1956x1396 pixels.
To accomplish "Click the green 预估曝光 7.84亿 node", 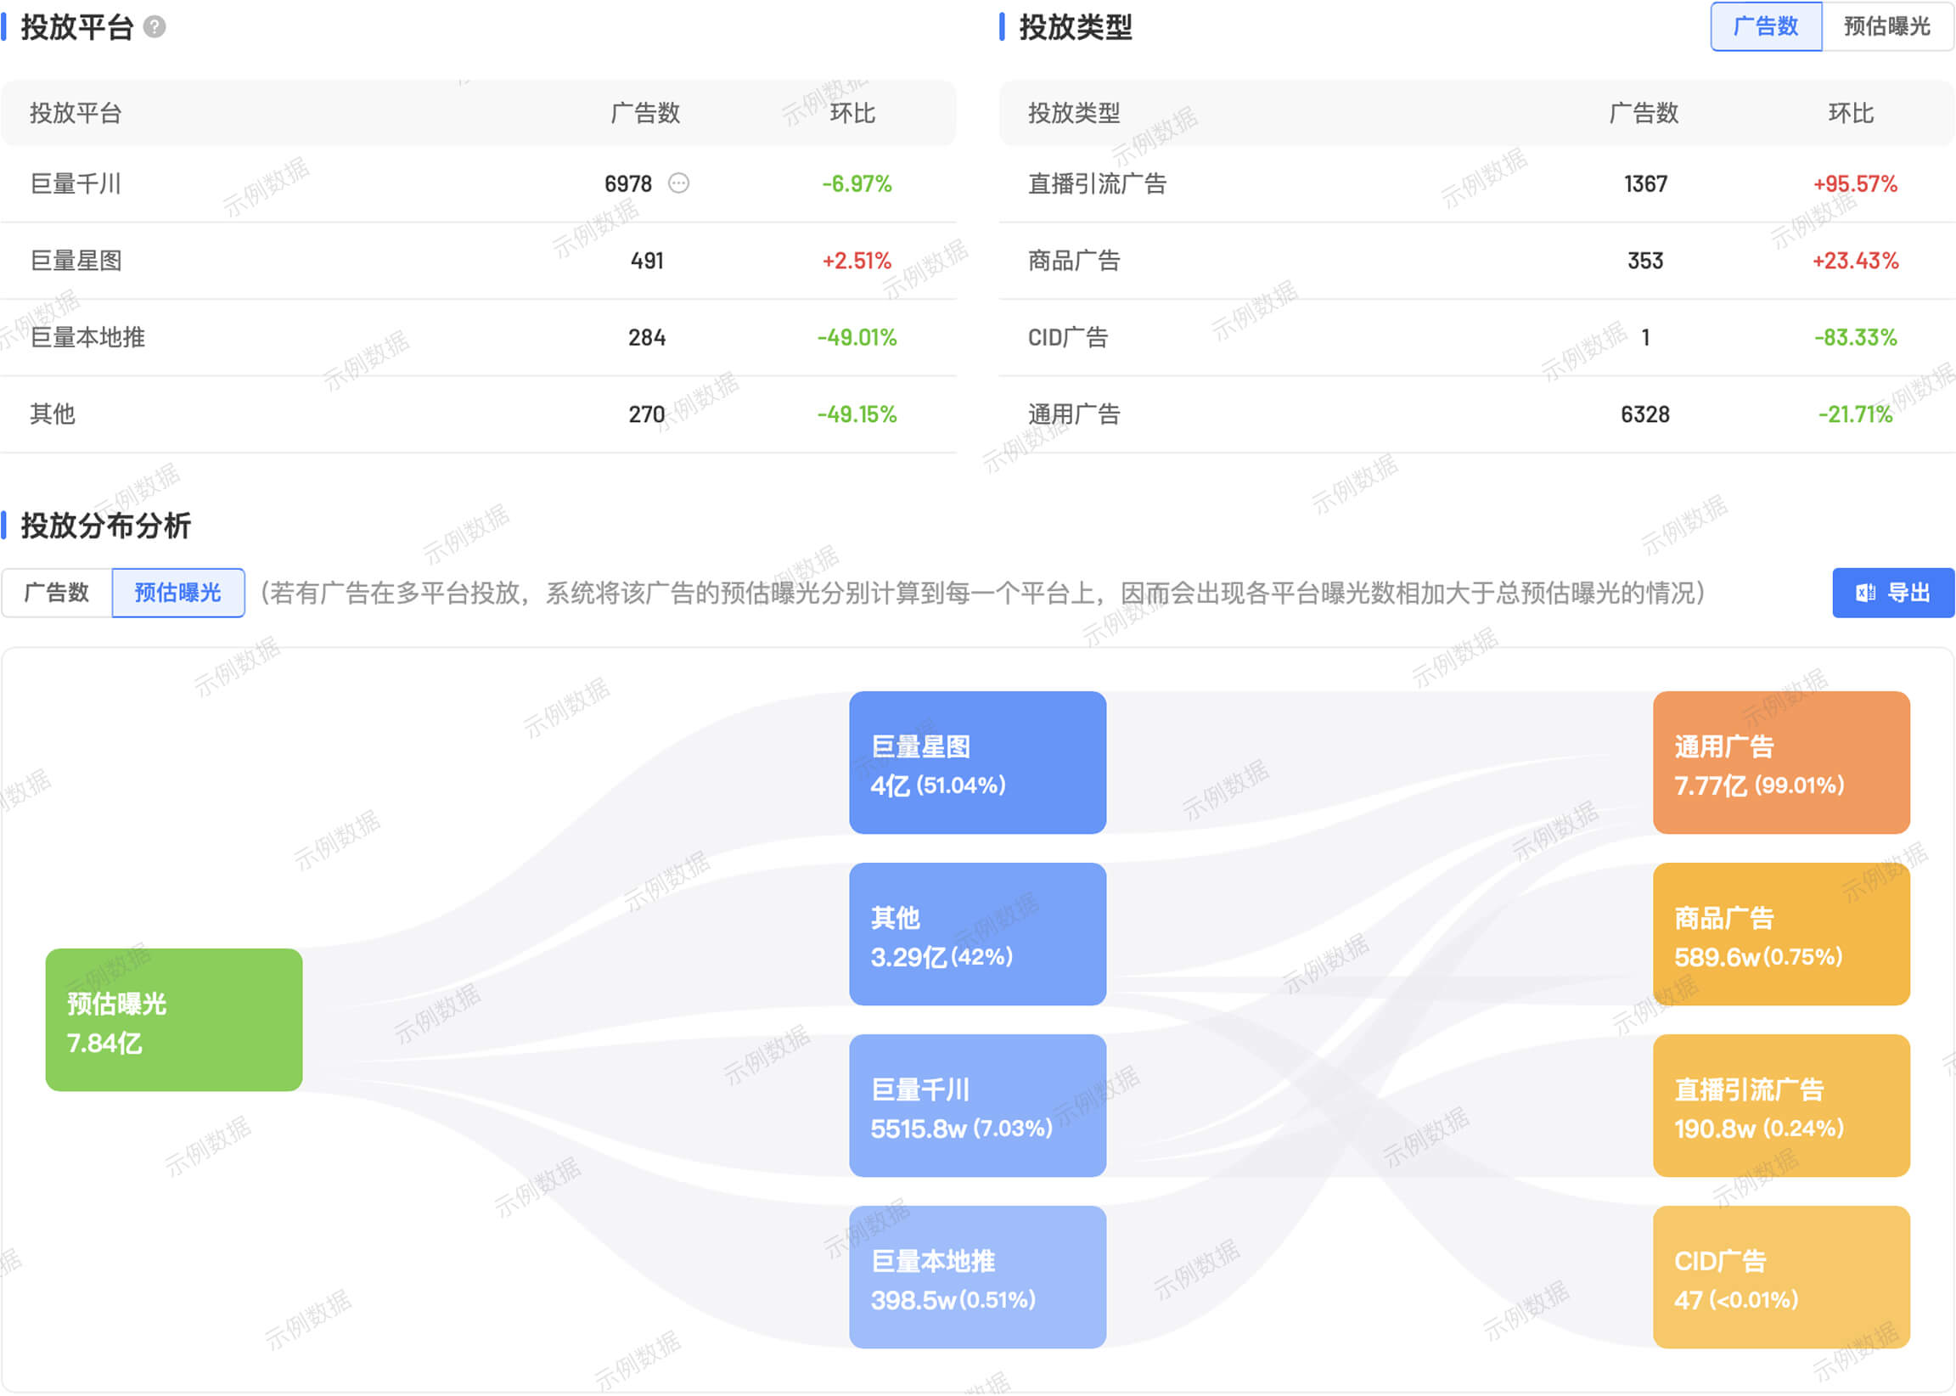I will pos(173,1020).
